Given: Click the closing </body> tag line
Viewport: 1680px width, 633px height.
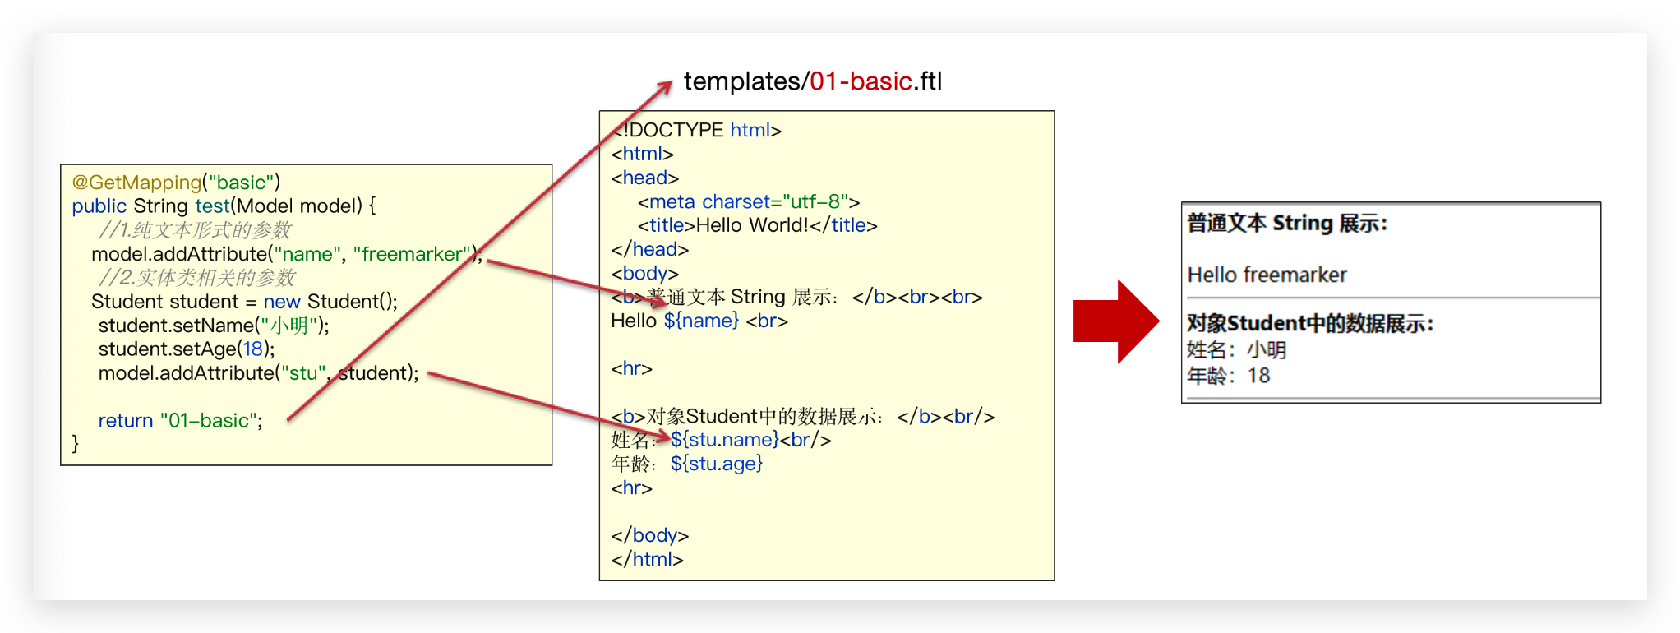Looking at the screenshot, I should [x=649, y=535].
